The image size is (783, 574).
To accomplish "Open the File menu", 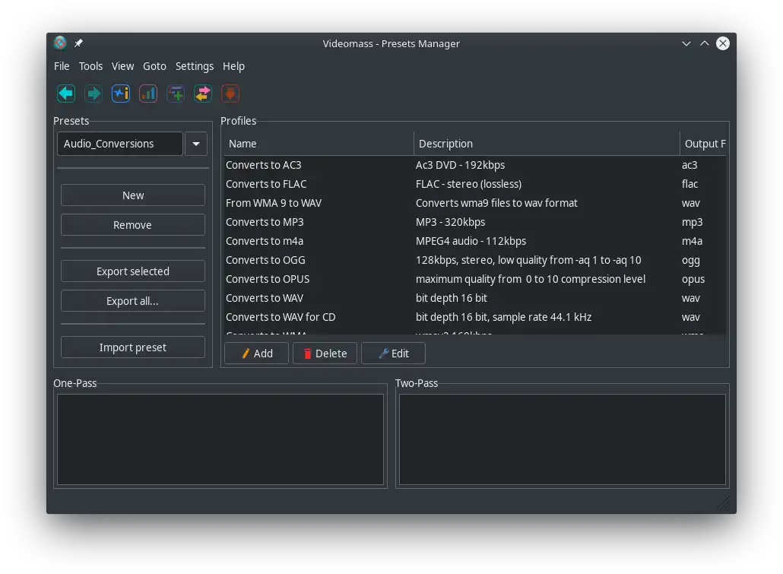I will [x=62, y=66].
